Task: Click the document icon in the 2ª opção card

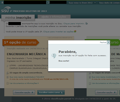Action: pyautogui.click(x=90, y=83)
